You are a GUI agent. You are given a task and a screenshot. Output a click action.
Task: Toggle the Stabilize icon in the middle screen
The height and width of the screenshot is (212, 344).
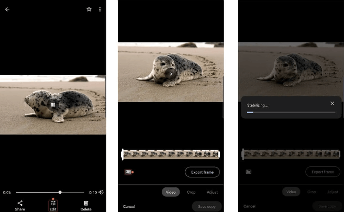point(128,172)
